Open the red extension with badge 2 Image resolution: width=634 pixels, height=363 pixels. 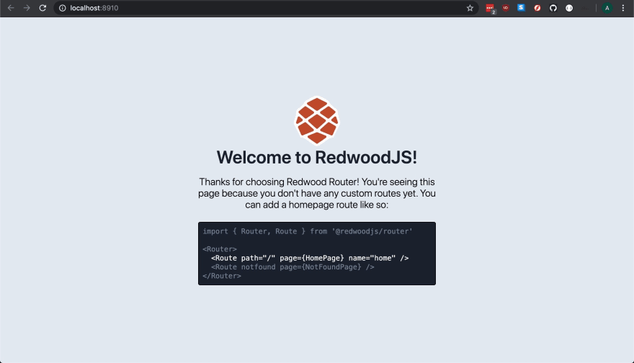click(x=490, y=8)
